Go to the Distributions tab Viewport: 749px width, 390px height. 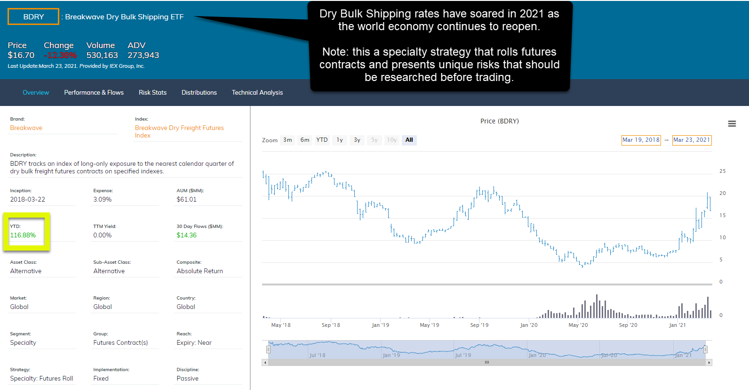(199, 92)
